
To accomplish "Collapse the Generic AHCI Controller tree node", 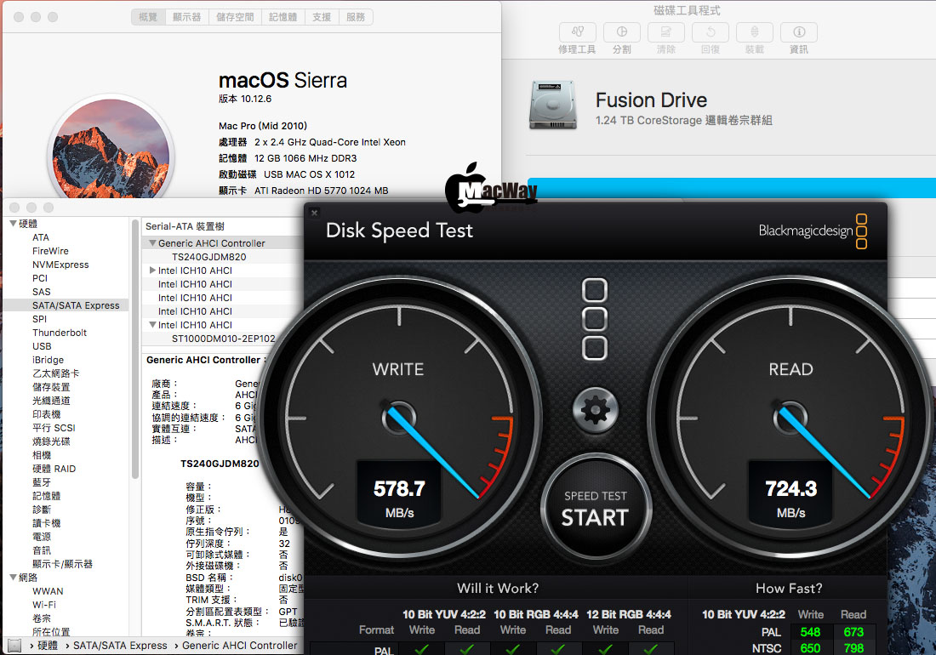I will [x=153, y=243].
